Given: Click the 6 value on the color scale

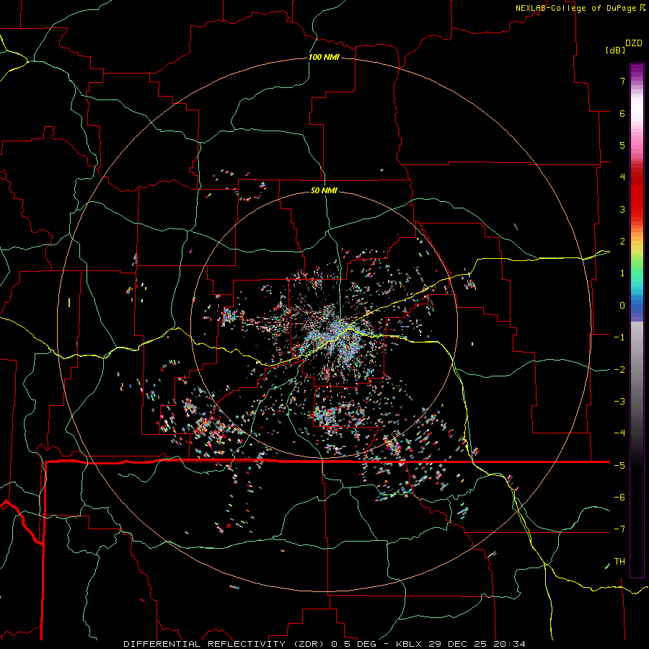Looking at the screenshot, I should point(622,113).
